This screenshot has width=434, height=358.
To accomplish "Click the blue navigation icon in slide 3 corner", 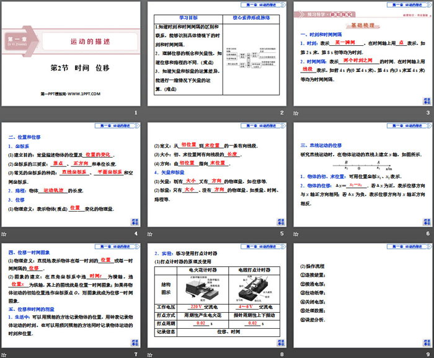I will coord(427,99).
